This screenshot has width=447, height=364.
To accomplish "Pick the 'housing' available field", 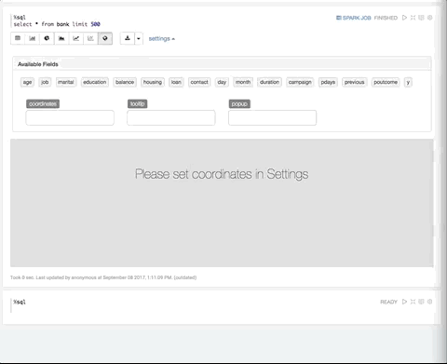I will [x=153, y=82].
